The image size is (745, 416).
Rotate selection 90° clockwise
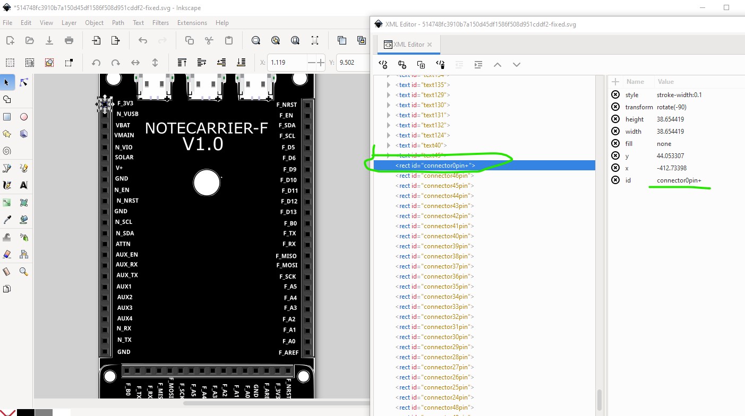coord(115,63)
